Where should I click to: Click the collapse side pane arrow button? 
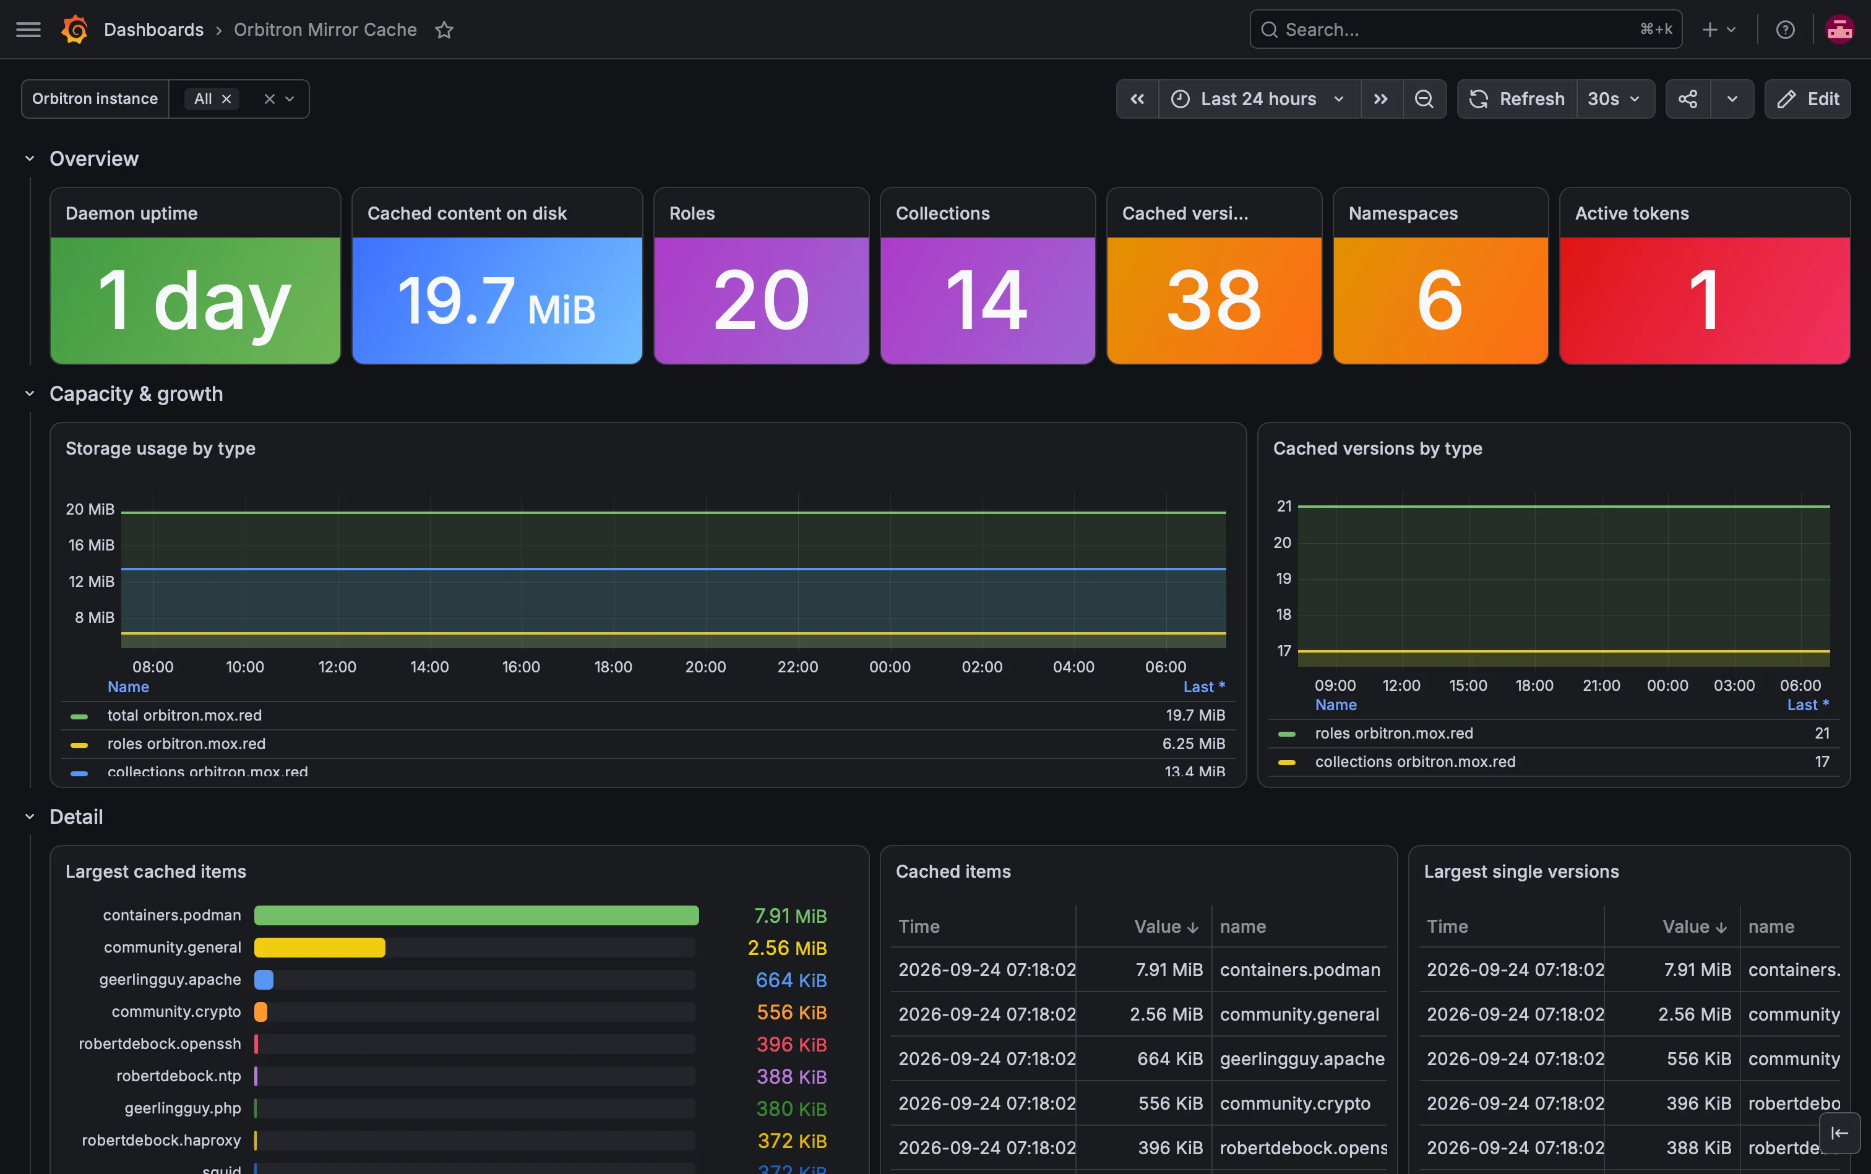[1839, 1133]
